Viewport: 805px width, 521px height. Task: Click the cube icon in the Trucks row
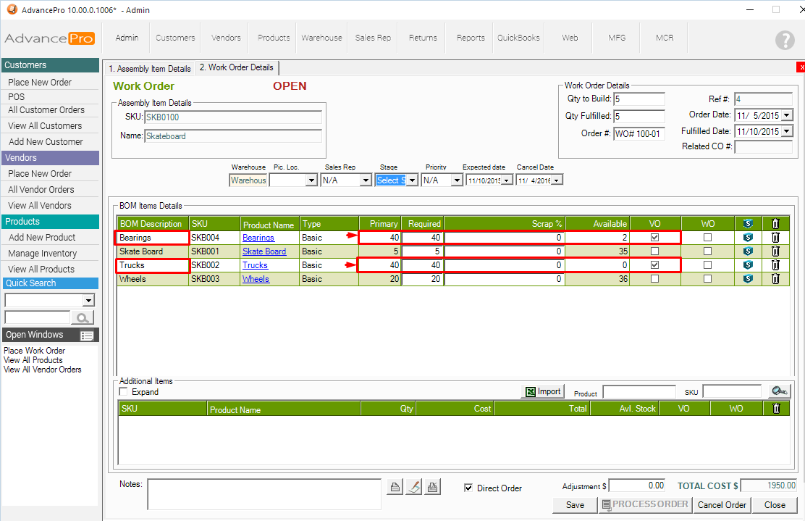coord(748,265)
